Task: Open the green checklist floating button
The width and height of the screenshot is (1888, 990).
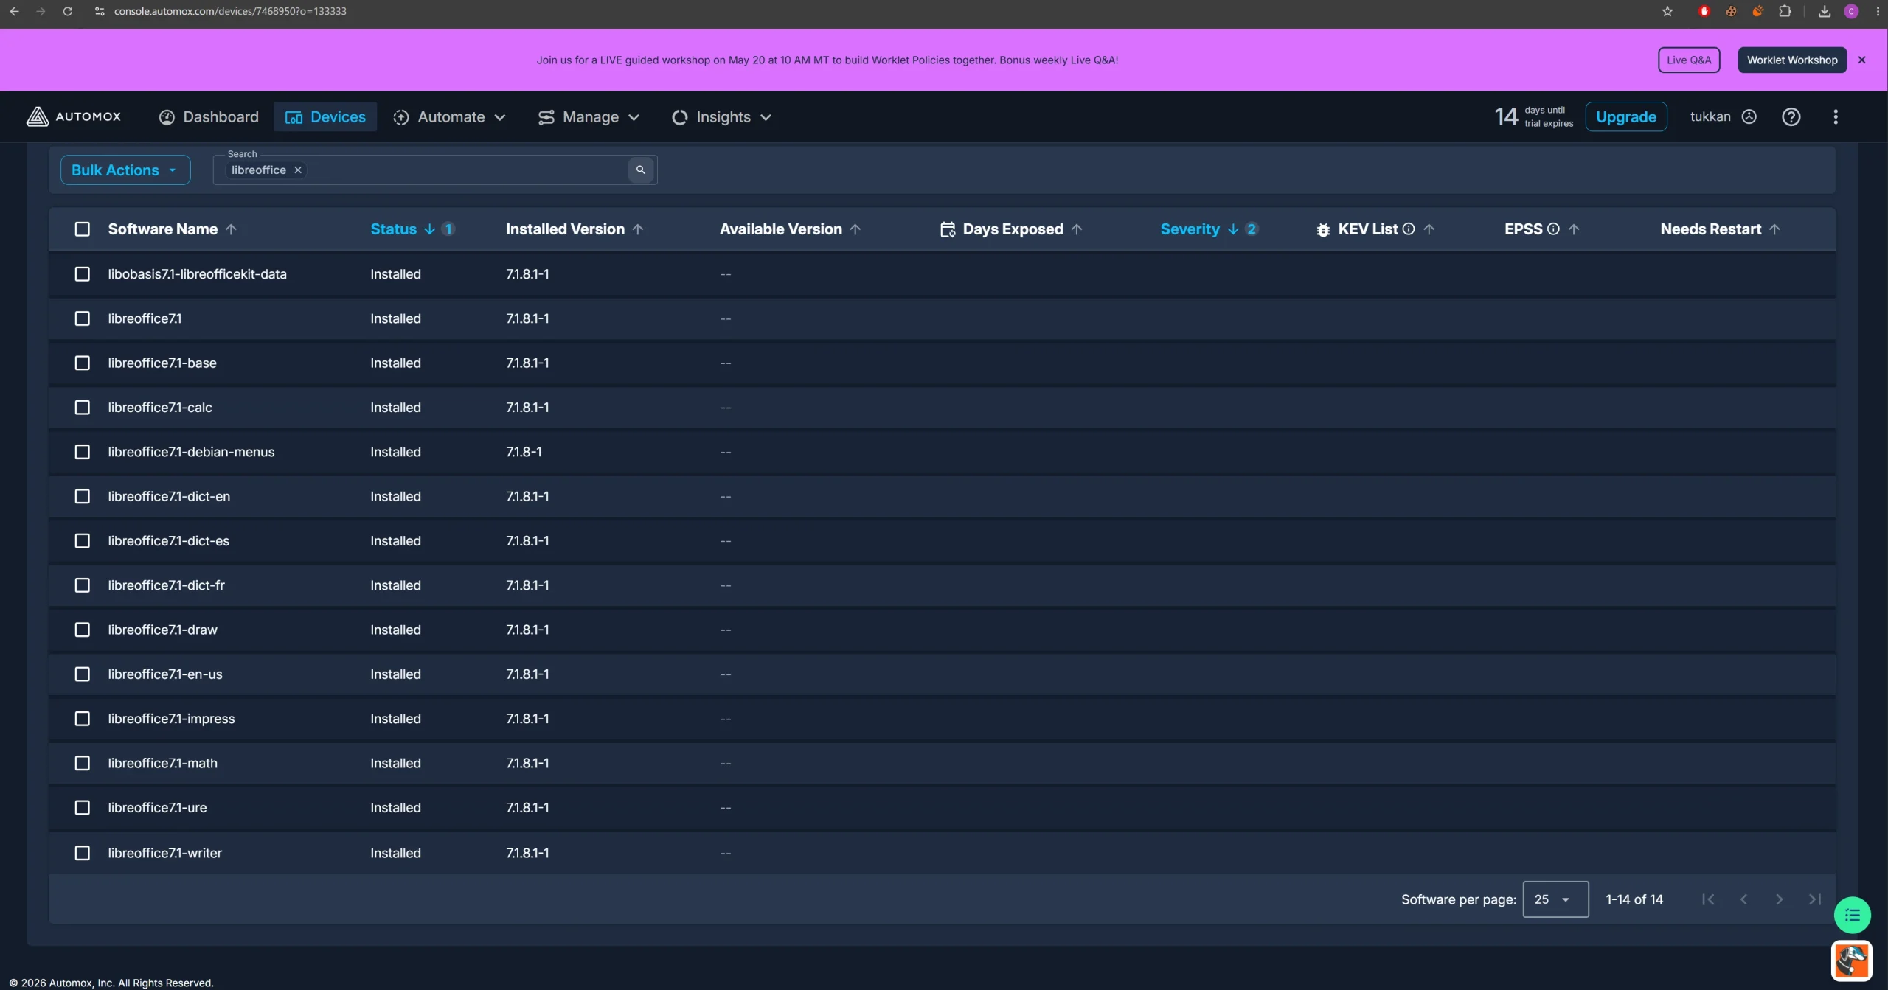Action: [1852, 916]
